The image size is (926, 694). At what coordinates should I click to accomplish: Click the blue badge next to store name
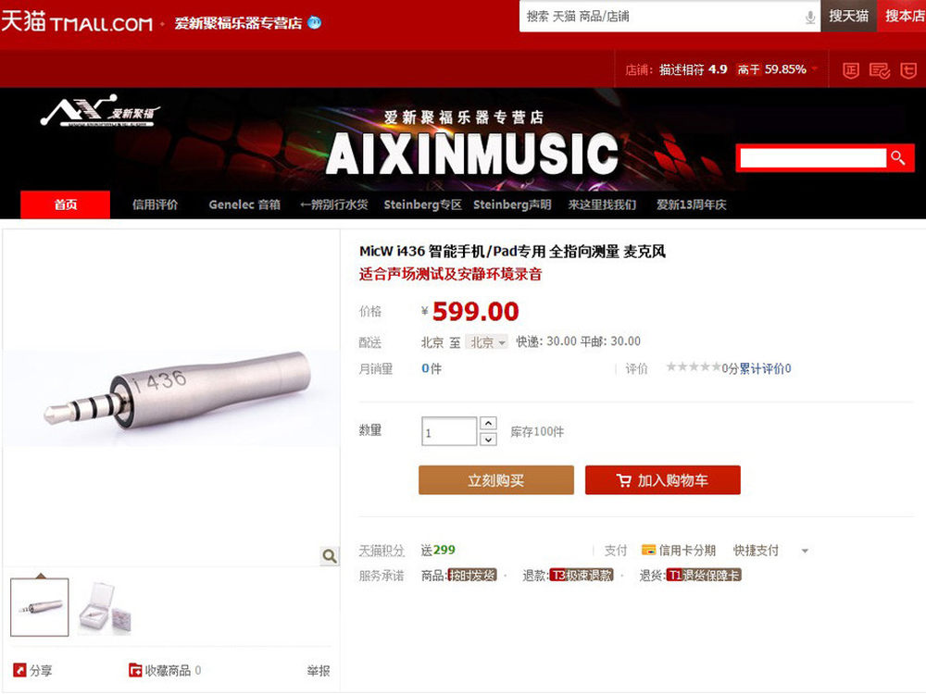(x=315, y=22)
